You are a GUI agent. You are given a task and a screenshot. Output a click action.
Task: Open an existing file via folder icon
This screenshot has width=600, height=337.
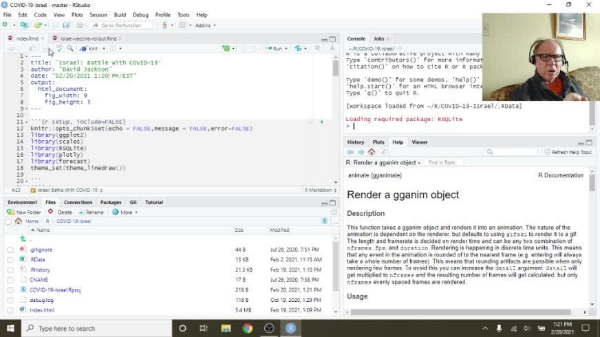(x=37, y=25)
